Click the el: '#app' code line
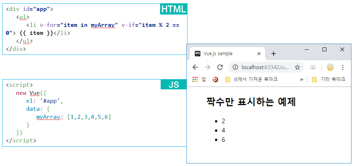 (x=45, y=101)
